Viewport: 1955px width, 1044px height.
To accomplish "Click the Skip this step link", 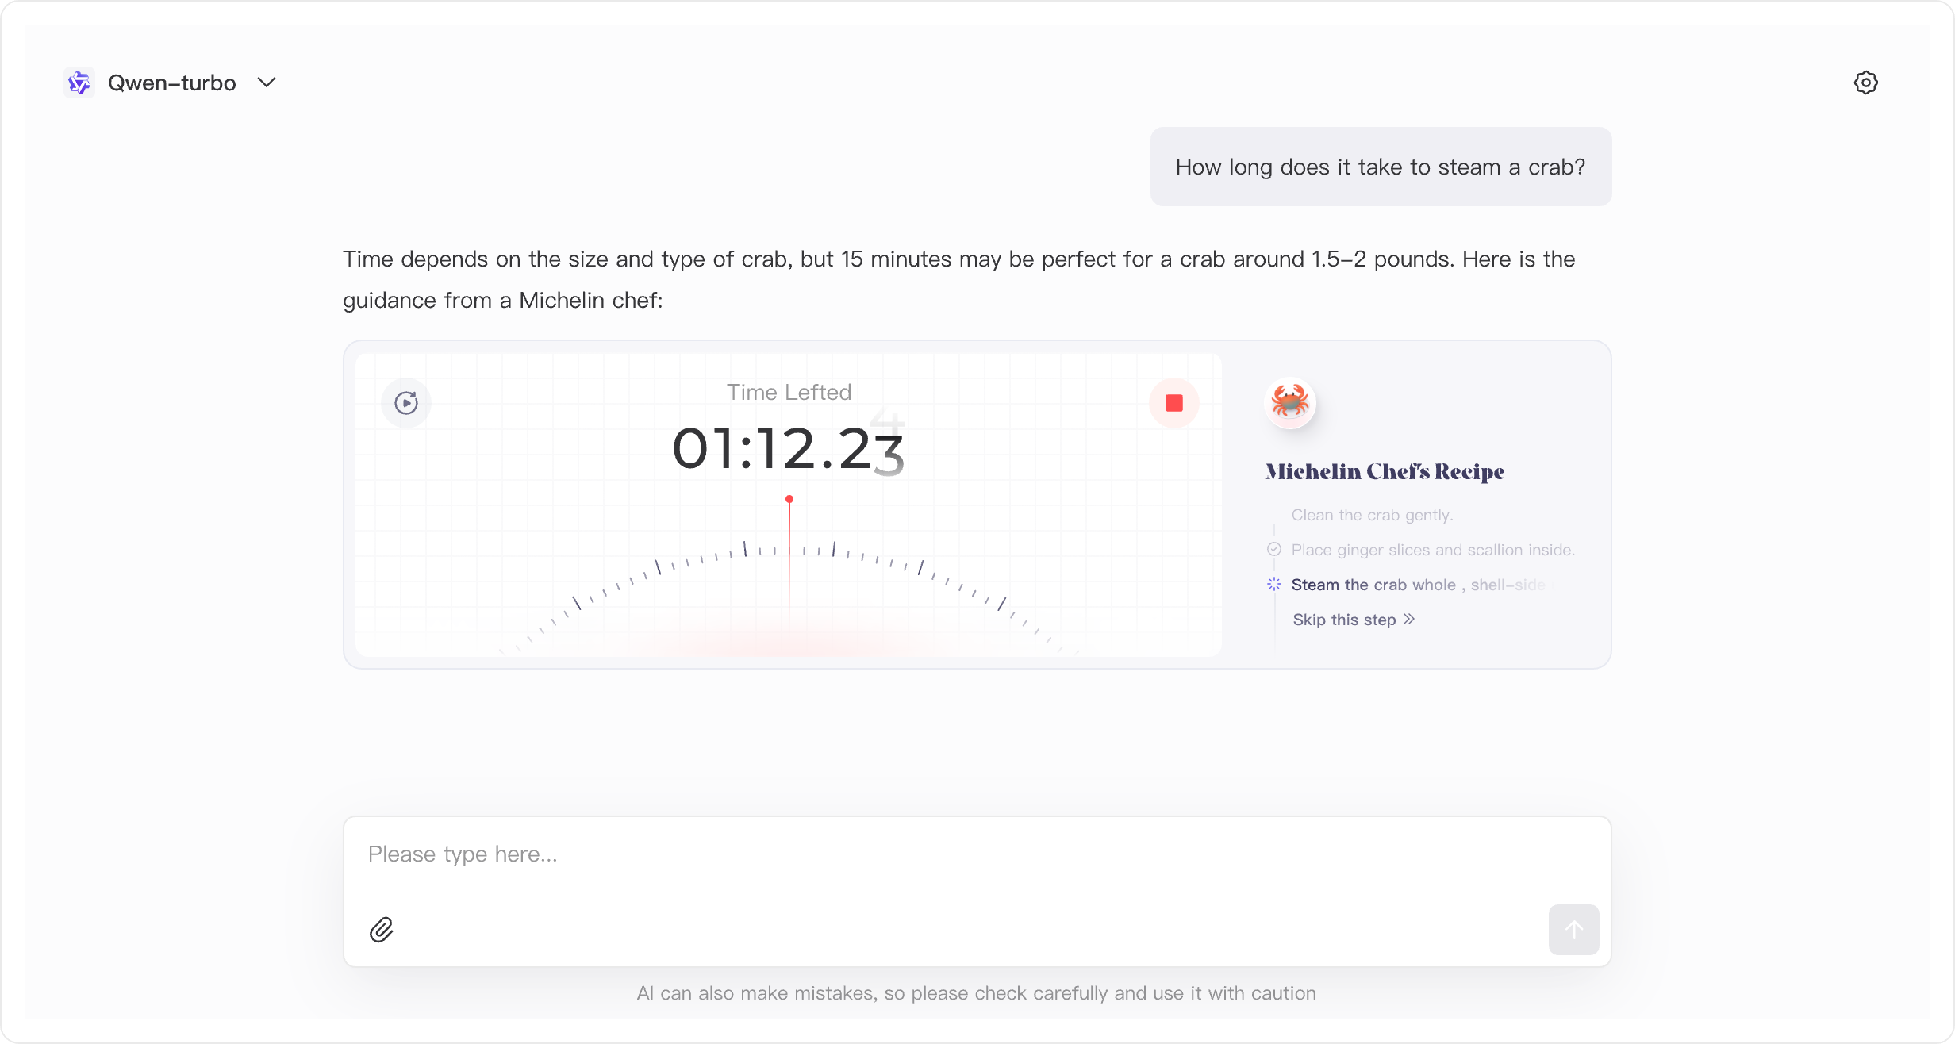I will tap(1344, 620).
